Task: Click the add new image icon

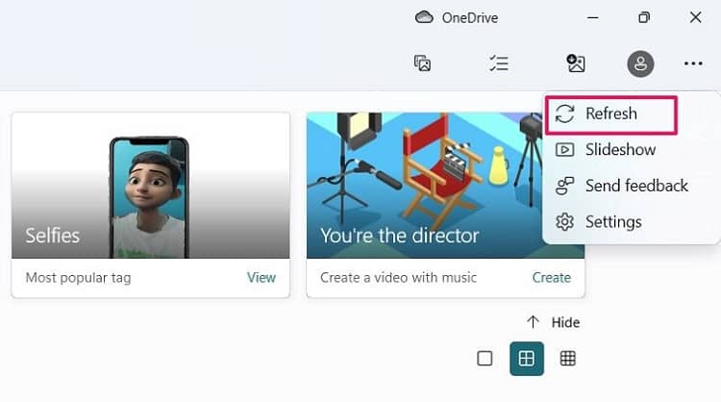Action: pos(576,63)
